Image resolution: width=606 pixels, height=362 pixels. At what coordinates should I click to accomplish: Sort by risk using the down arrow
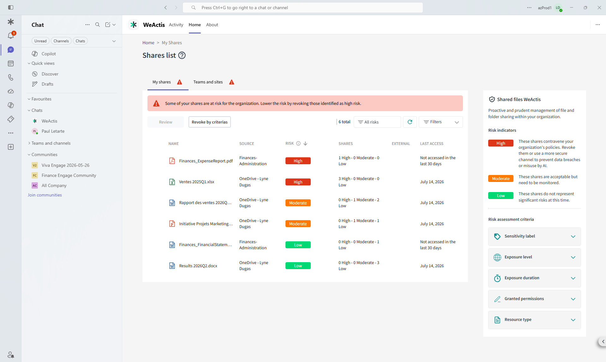click(305, 143)
